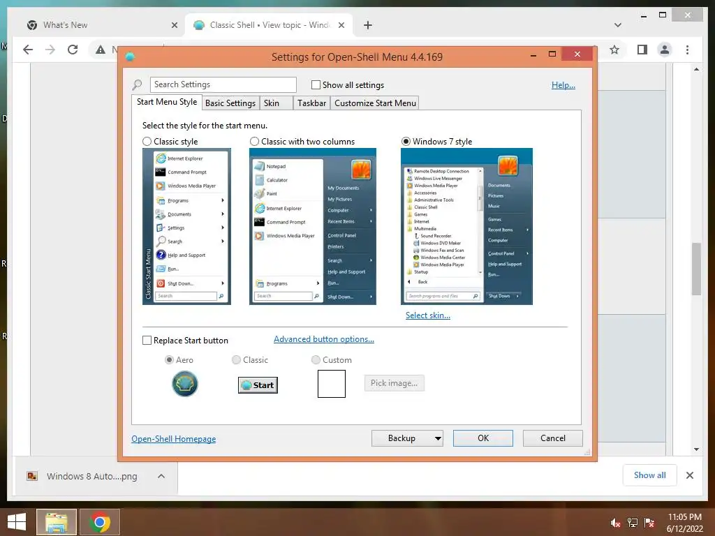Click the Aero start button shell image
715x536 pixels.
[x=184, y=384]
